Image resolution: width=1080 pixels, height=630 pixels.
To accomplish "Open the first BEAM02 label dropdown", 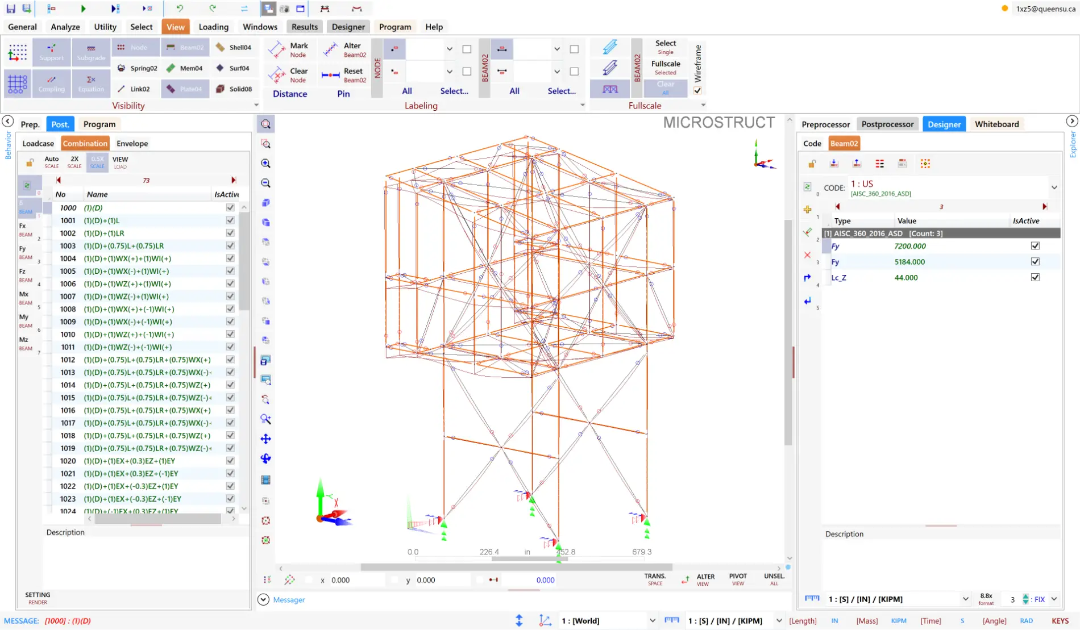I will click(x=556, y=49).
